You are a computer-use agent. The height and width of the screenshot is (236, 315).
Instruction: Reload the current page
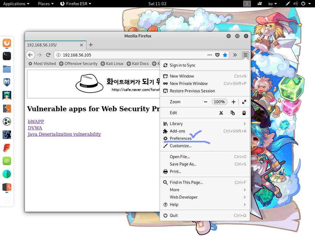(48, 55)
